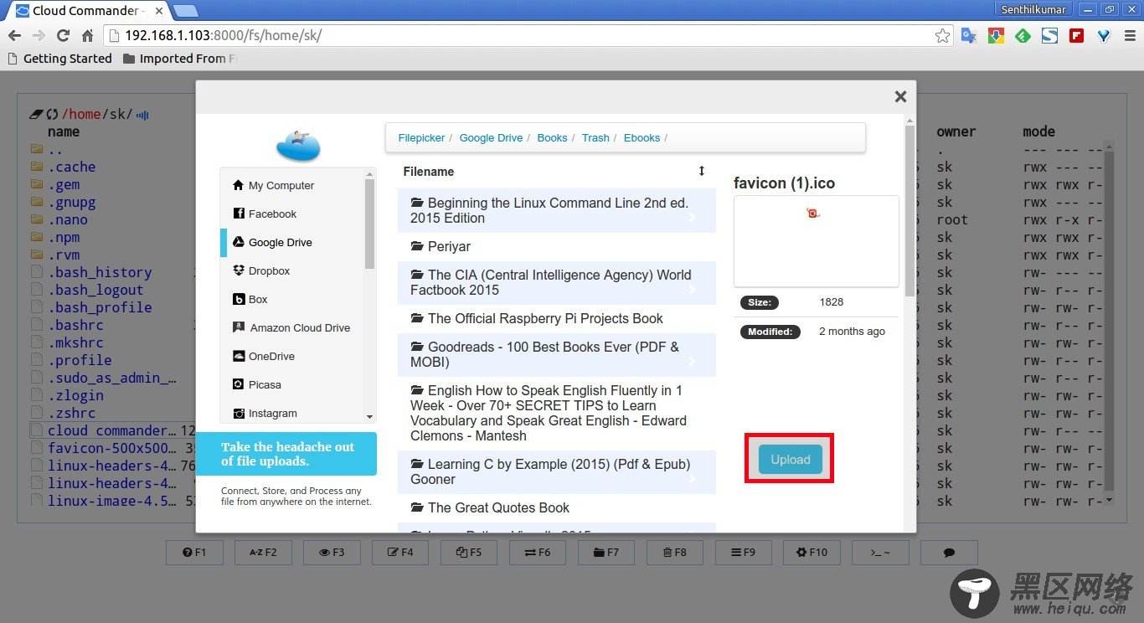Open a new browser tab
The image size is (1144, 623).
tap(185, 11)
